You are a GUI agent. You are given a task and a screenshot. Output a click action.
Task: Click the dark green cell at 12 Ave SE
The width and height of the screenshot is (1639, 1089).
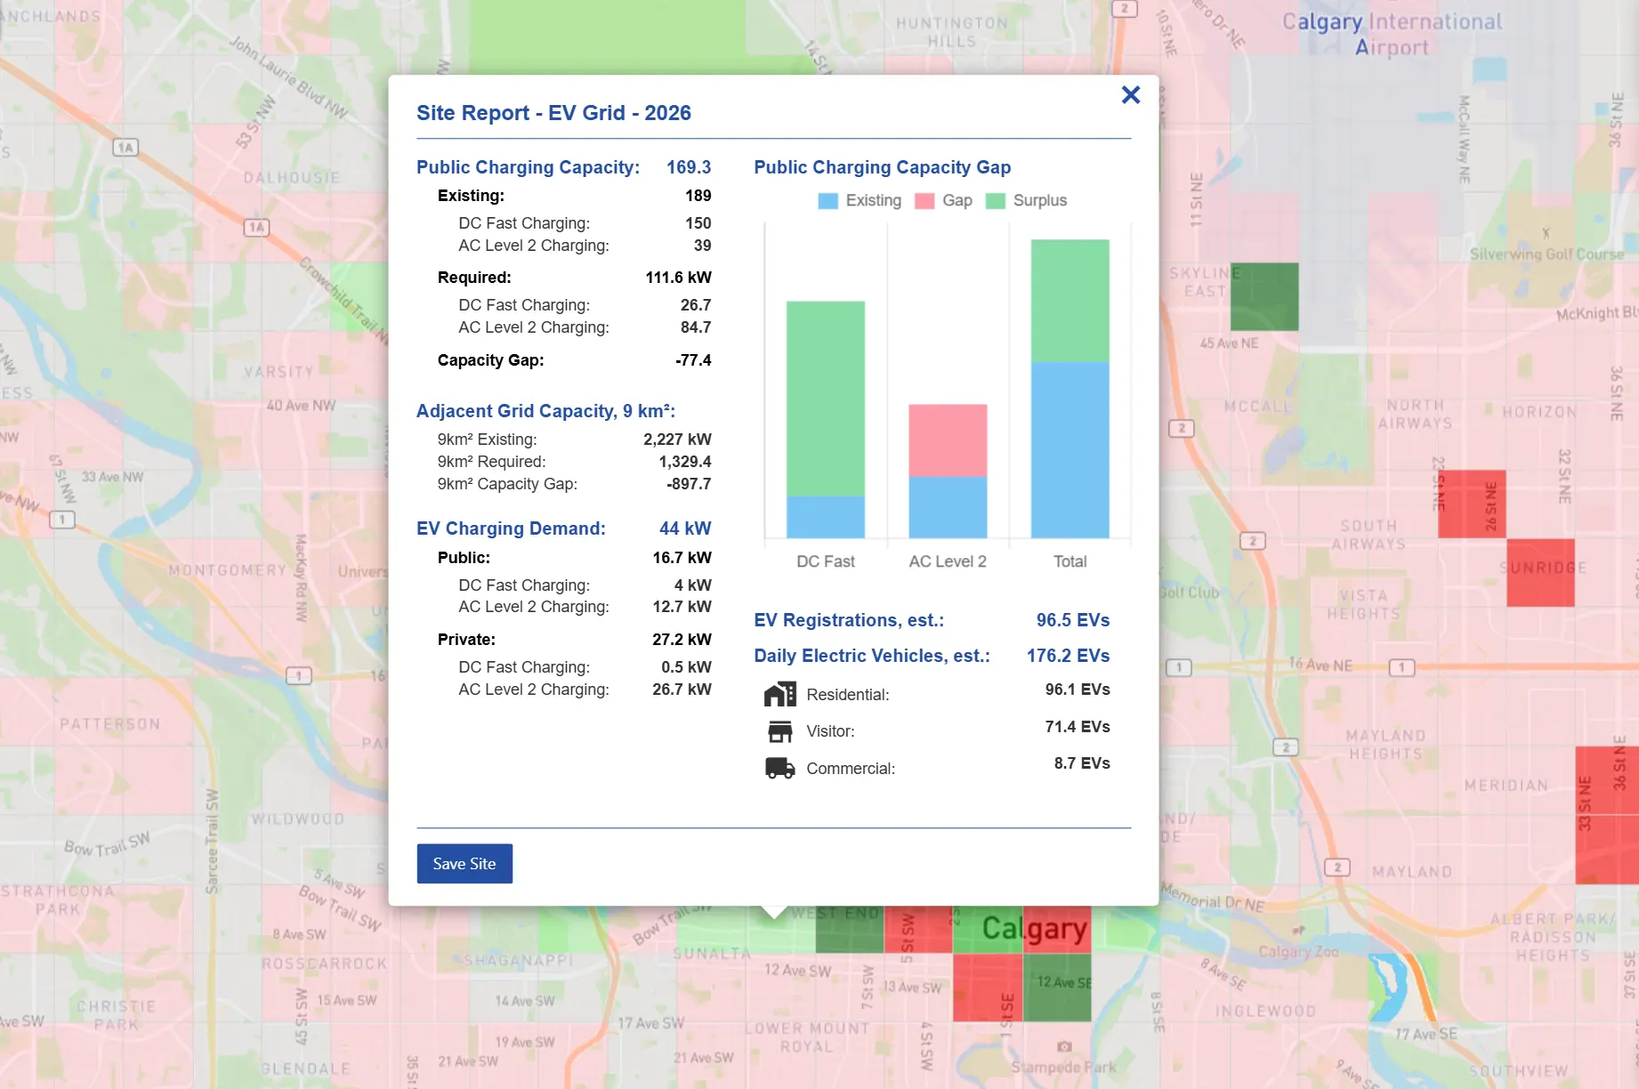pyautogui.click(x=1057, y=988)
